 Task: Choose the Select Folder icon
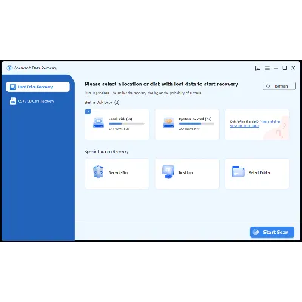click(x=238, y=171)
